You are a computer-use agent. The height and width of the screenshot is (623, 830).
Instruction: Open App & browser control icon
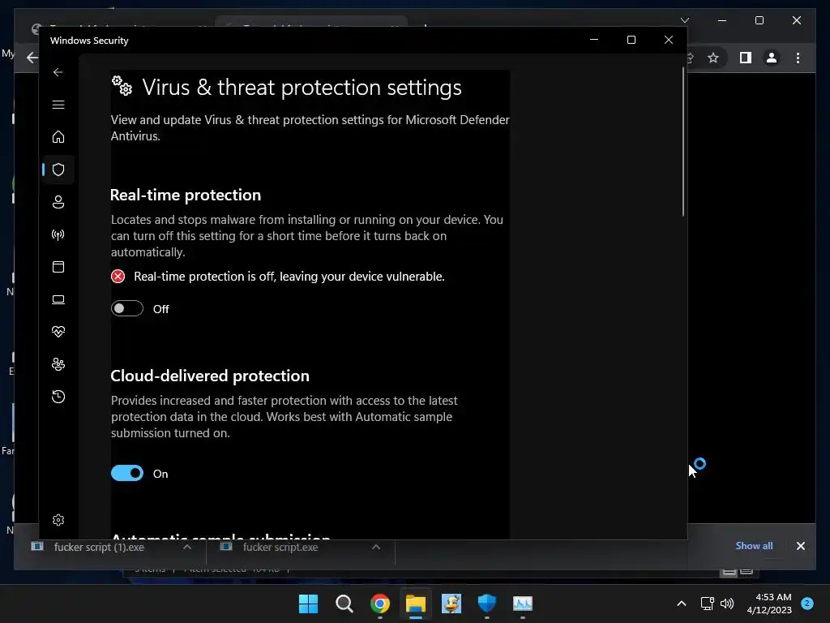point(58,267)
